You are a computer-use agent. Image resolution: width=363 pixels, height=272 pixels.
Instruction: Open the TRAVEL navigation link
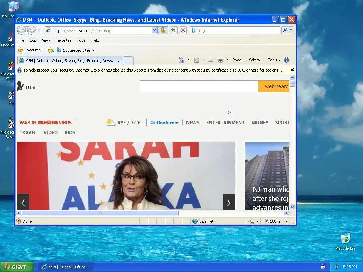28,132
